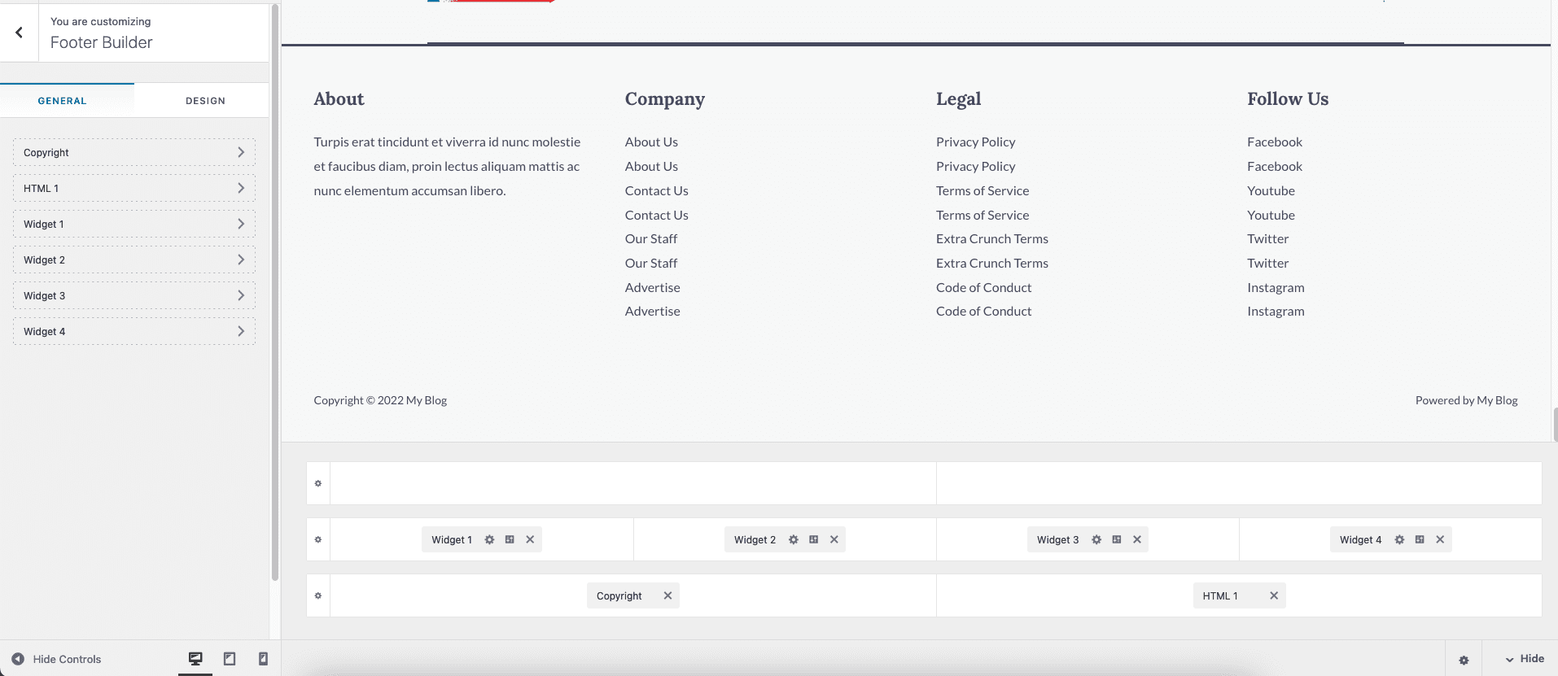Switch to tablet preview device
Image resolution: width=1558 pixels, height=676 pixels.
point(230,659)
